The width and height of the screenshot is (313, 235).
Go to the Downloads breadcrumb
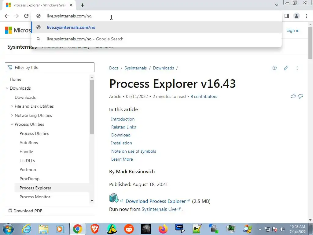[163, 68]
